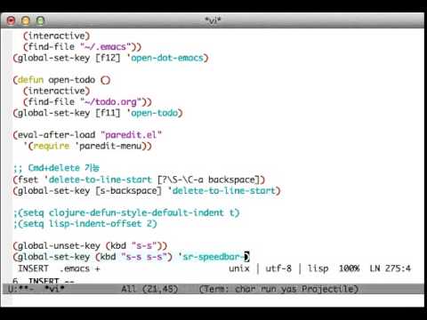Image resolution: width=427 pixels, height=320 pixels.
Task: Click "100%" scroll position indicator
Action: pyautogui.click(x=349, y=268)
